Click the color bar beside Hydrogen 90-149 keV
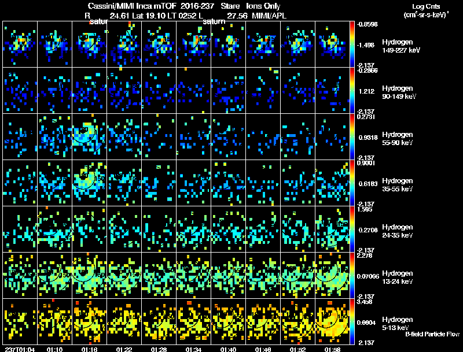Screen dimensions: 463x352 click(352, 90)
